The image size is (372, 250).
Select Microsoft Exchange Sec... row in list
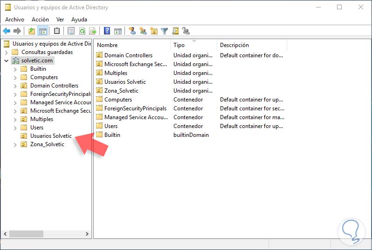[136, 64]
